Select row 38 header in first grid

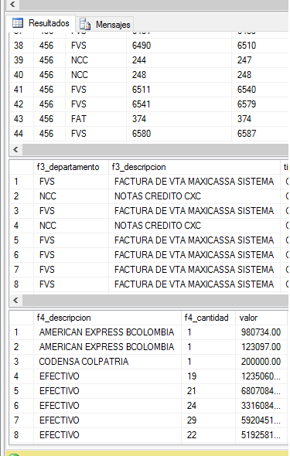click(22, 46)
